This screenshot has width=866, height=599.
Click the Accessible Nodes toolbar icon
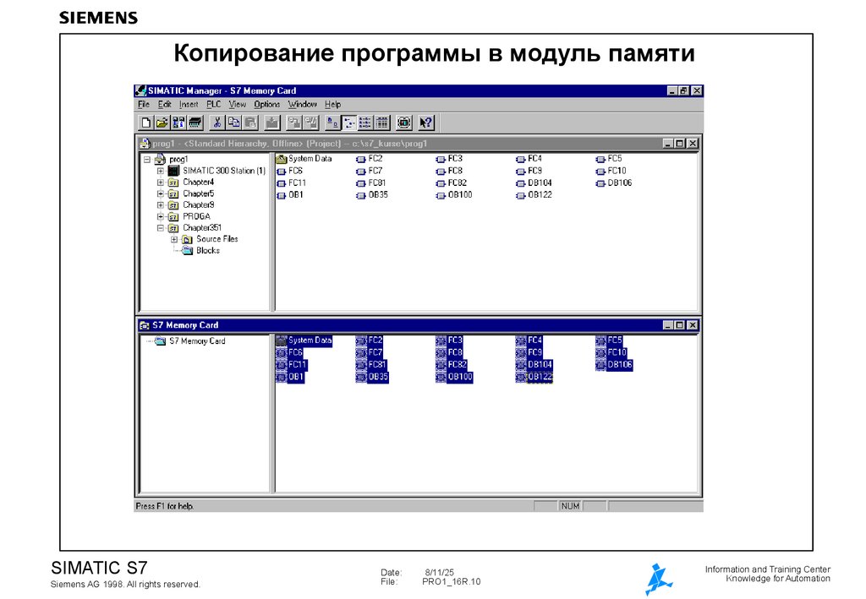coord(178,123)
